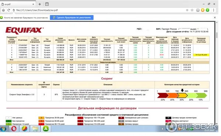Click the gray round extension icon
The image size is (221, 136).
(198, 10)
